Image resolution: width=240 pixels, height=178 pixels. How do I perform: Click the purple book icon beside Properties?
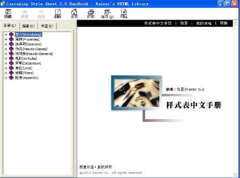tap(12, 39)
